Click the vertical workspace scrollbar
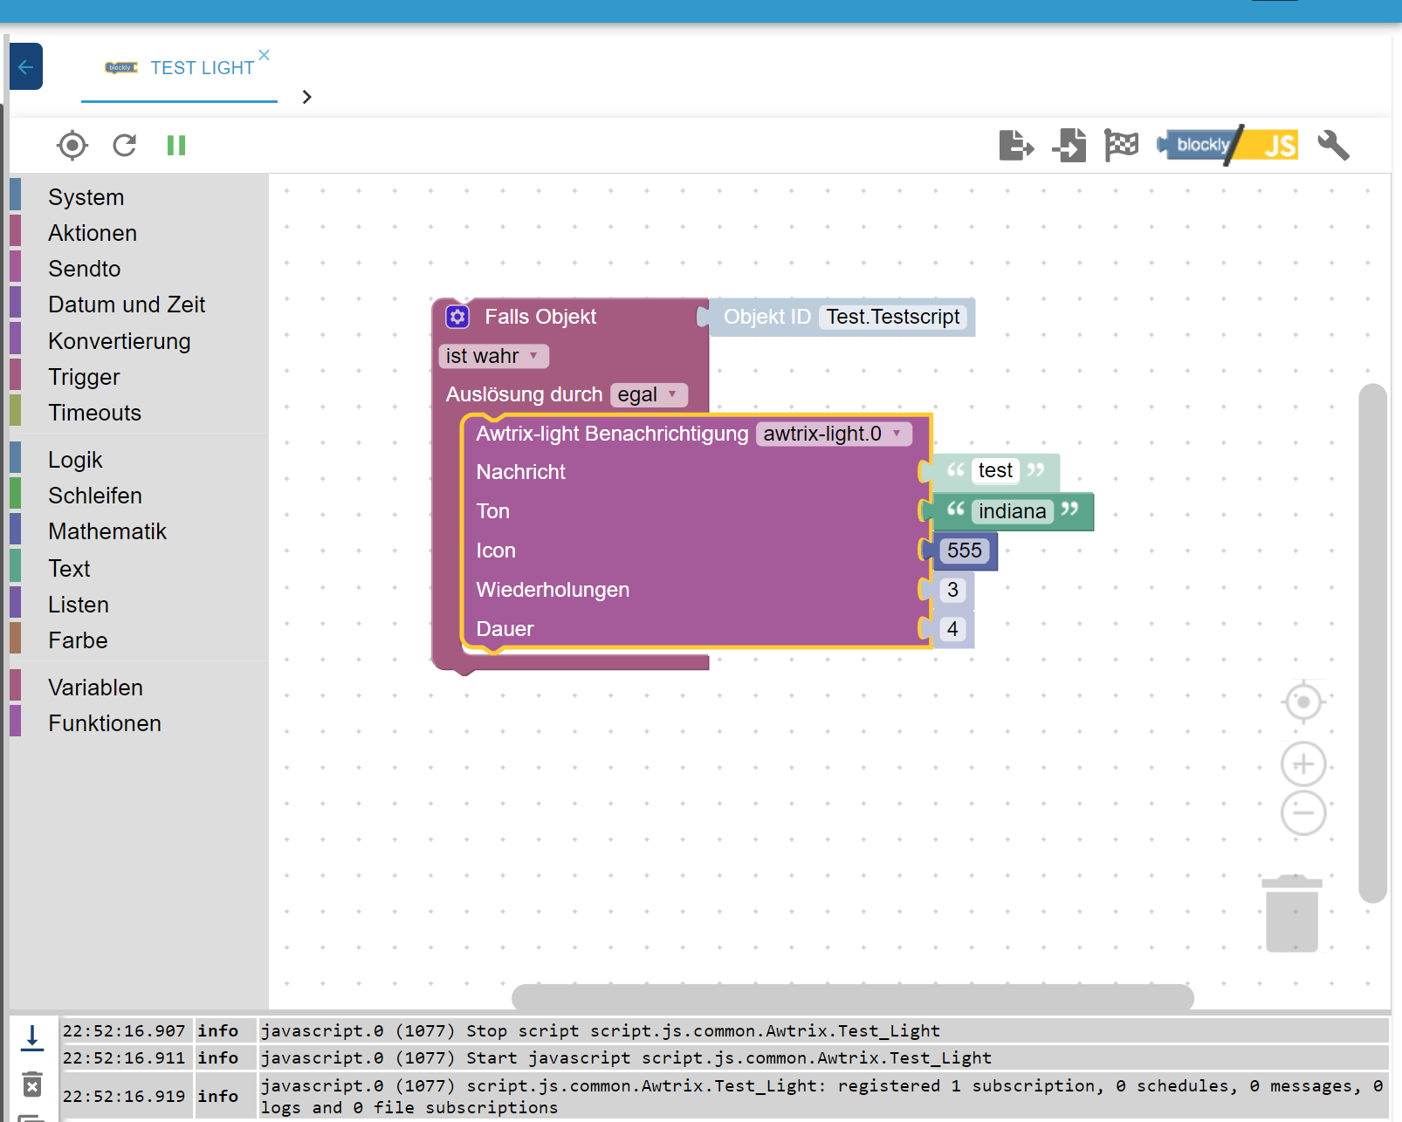1402x1122 pixels. 1373,643
